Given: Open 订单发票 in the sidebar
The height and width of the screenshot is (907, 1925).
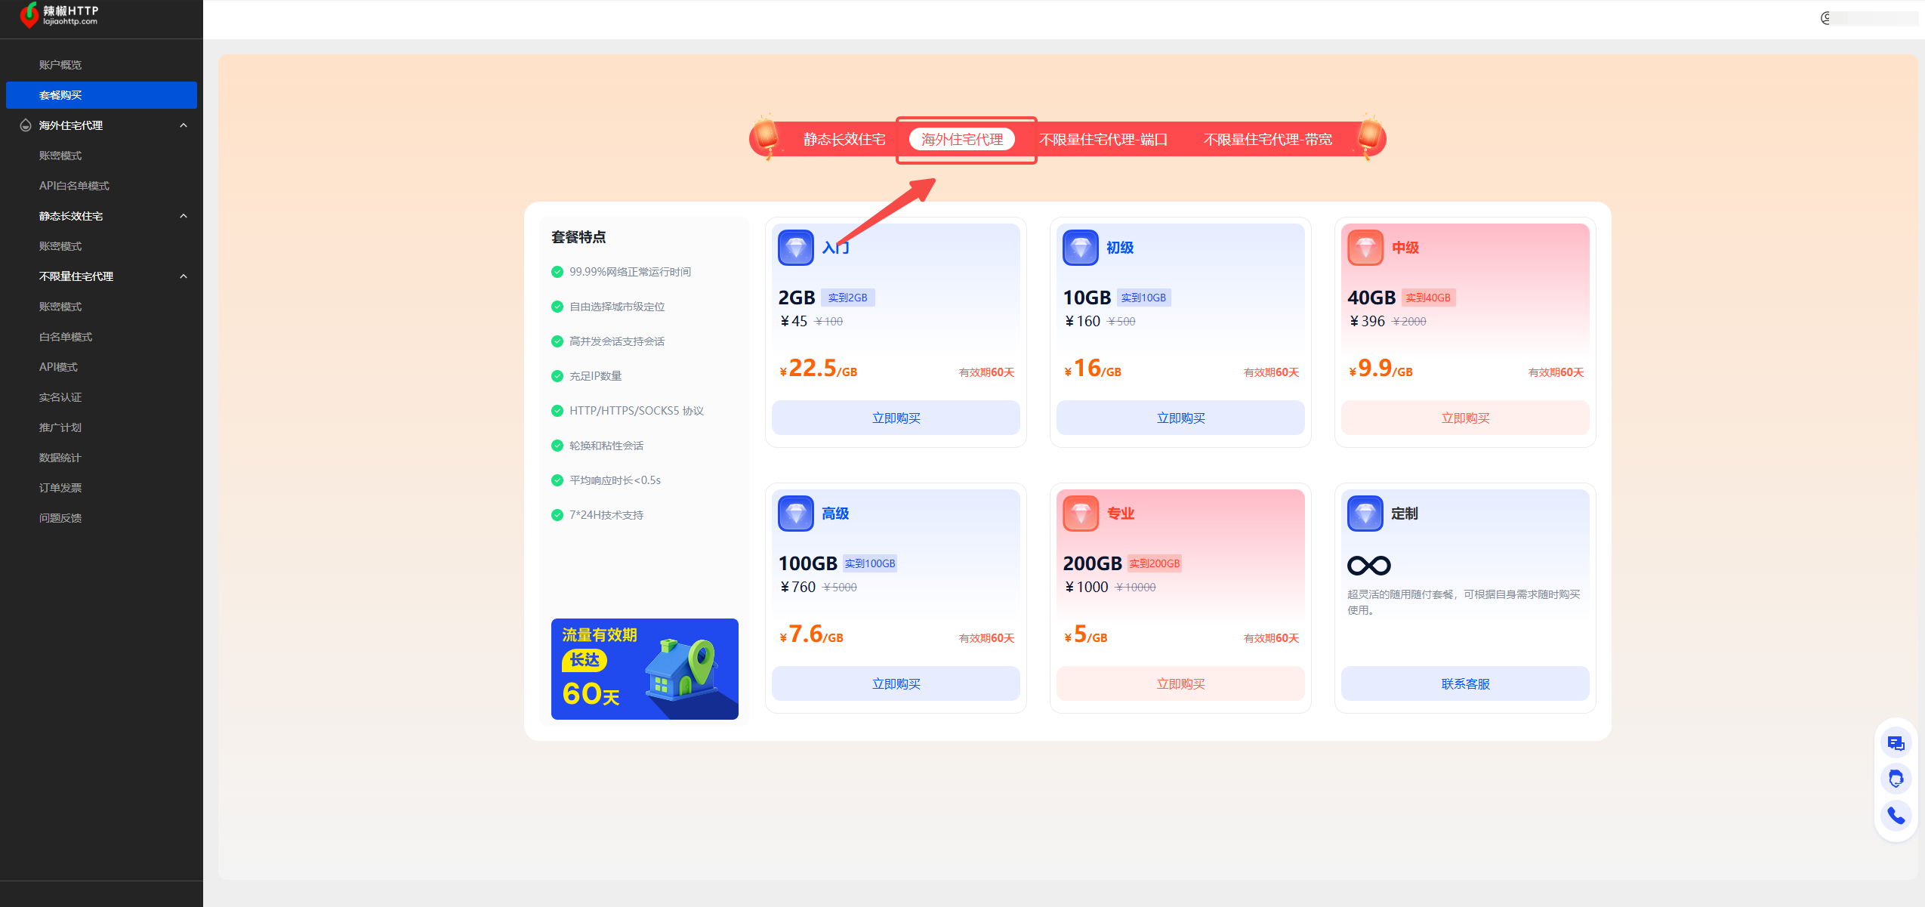Looking at the screenshot, I should [x=60, y=488].
